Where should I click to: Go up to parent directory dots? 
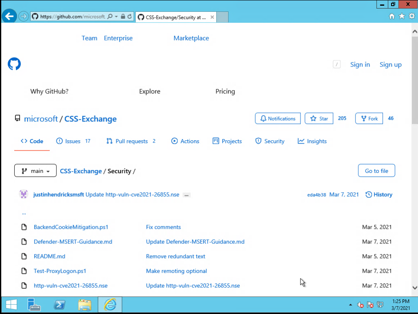pos(24,214)
